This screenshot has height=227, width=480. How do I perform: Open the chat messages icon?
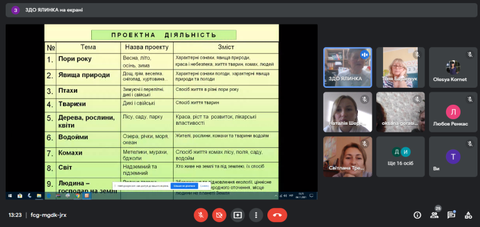(451, 215)
